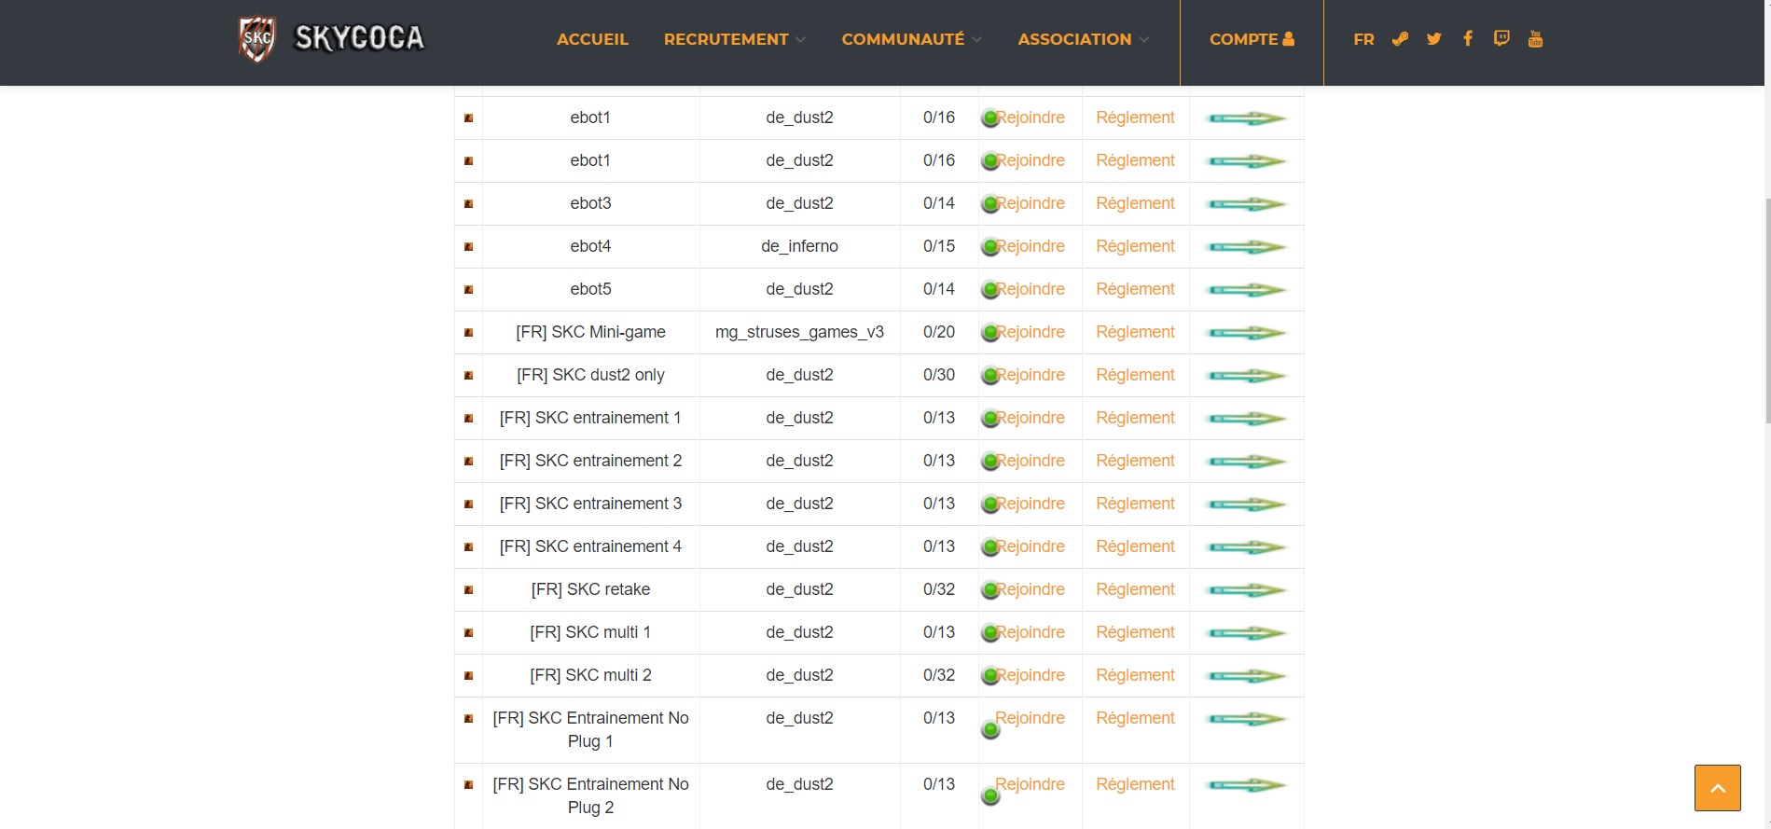The image size is (1771, 829).
Task: Open the Twitch icon link
Action: [1501, 39]
